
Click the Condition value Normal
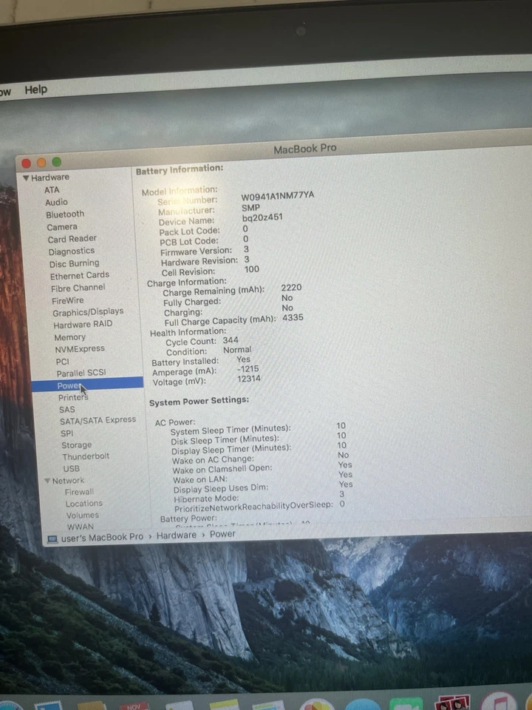click(x=237, y=350)
